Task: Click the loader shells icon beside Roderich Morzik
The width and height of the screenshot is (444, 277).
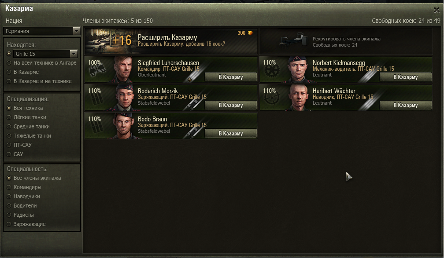Action: 96,99
